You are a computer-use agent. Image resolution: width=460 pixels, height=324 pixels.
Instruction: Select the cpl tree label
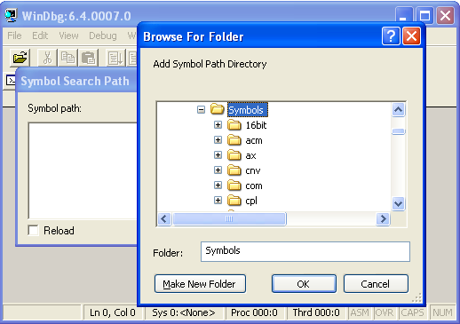click(251, 201)
